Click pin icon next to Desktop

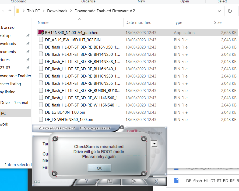28,36
